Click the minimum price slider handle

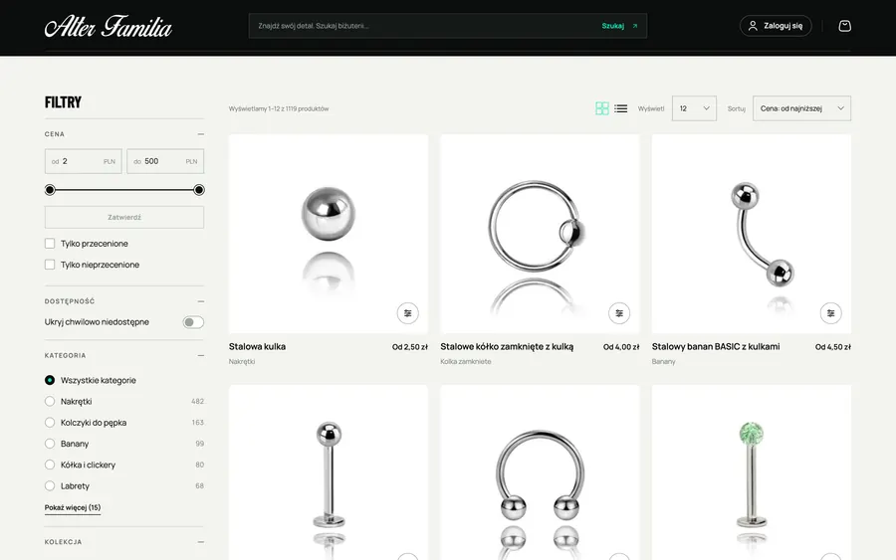[50, 190]
